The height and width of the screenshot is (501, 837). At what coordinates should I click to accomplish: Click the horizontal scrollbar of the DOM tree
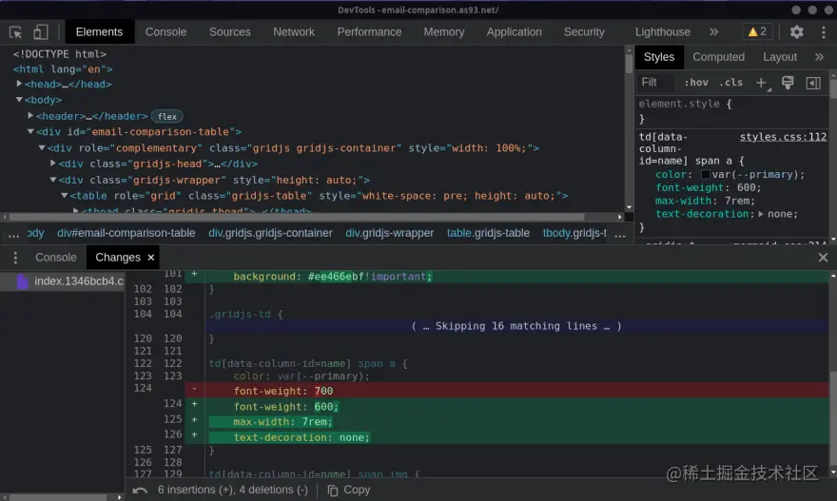[296, 217]
